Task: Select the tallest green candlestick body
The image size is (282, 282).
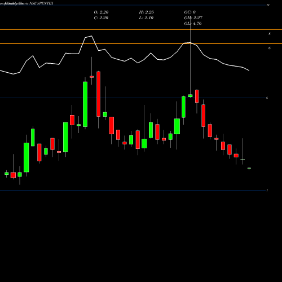Action: click(x=85, y=104)
